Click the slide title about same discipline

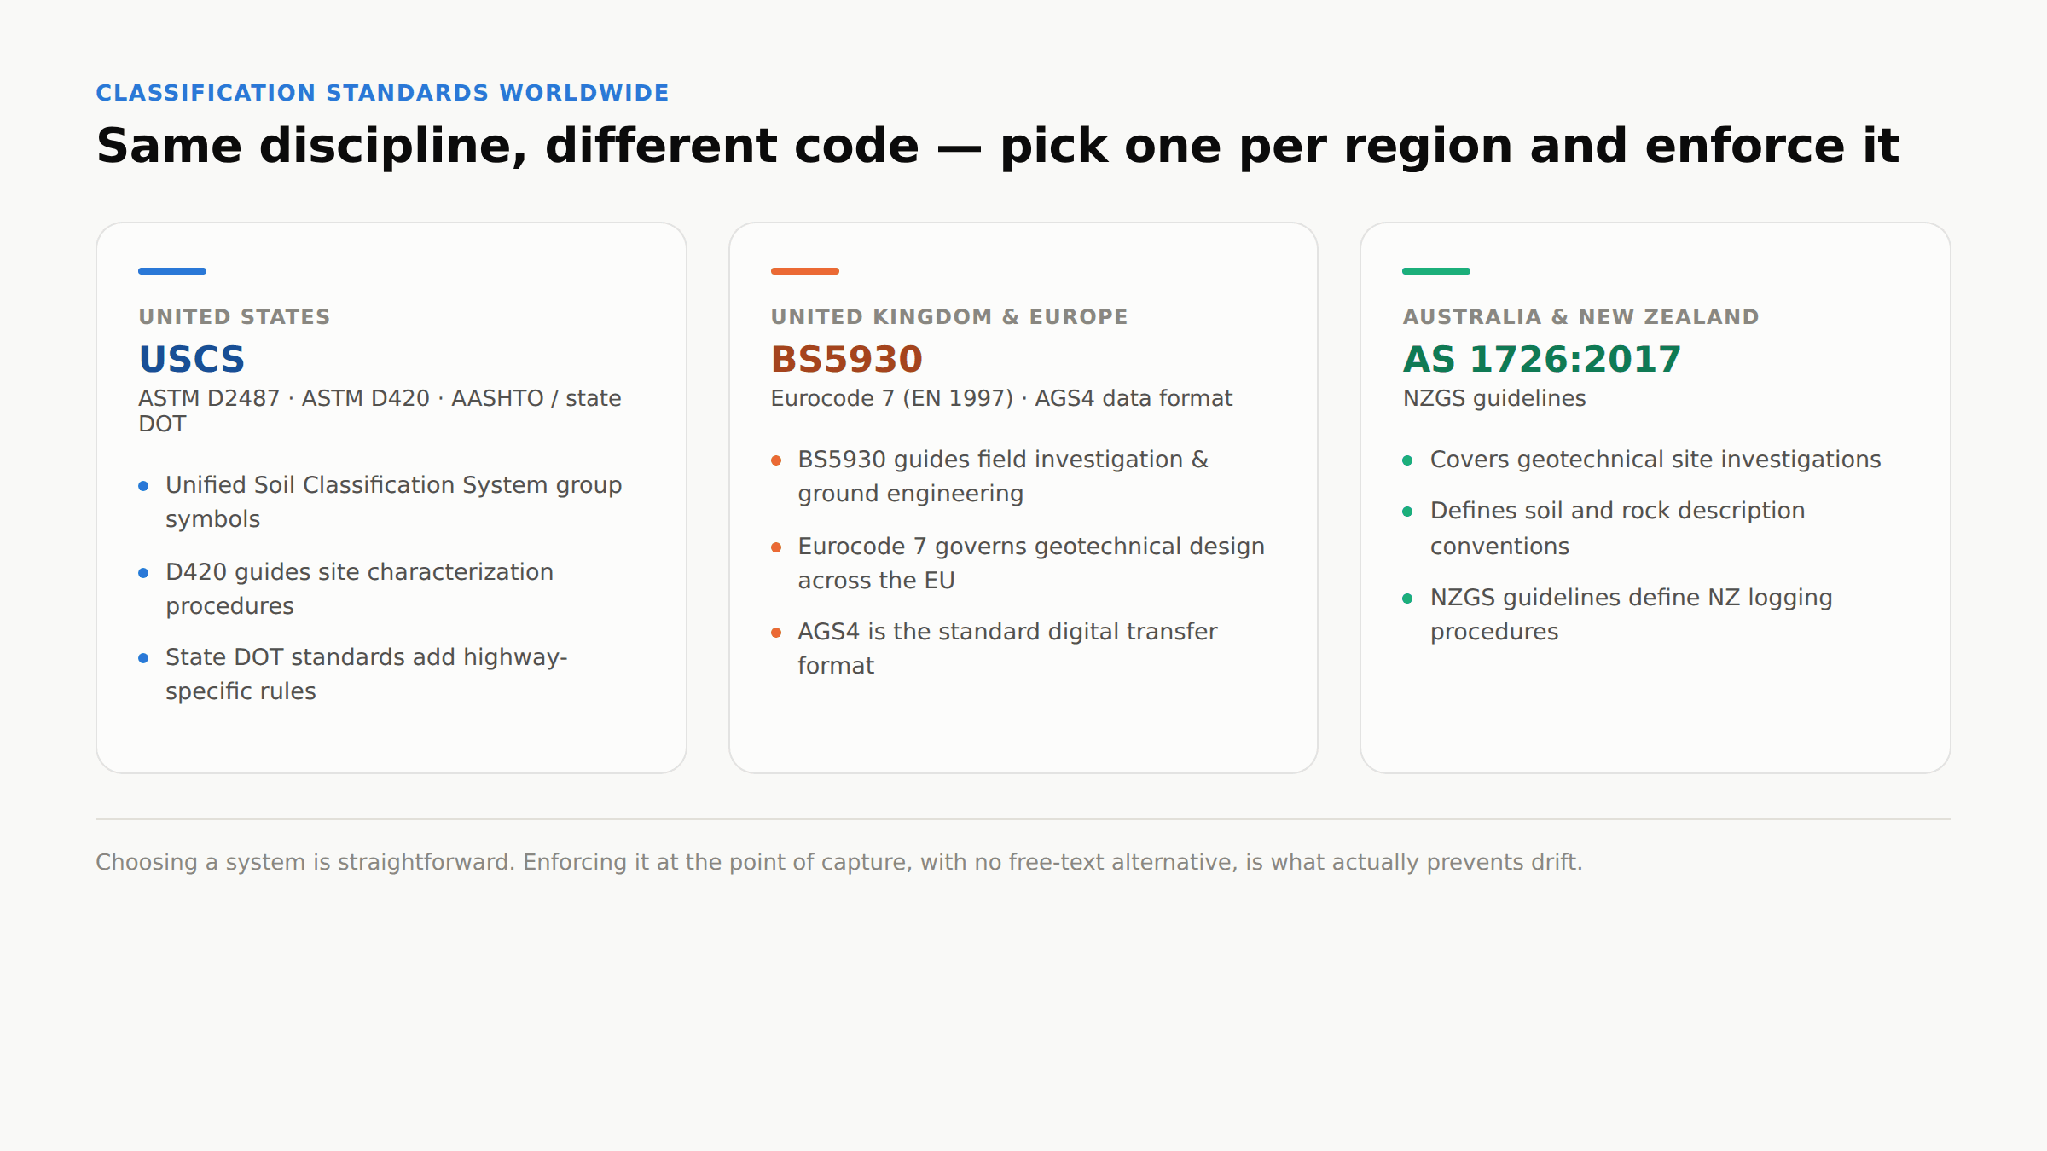997,146
